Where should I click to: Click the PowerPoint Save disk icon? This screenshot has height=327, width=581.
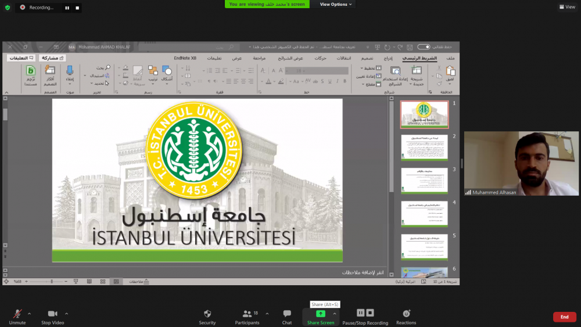[410, 47]
